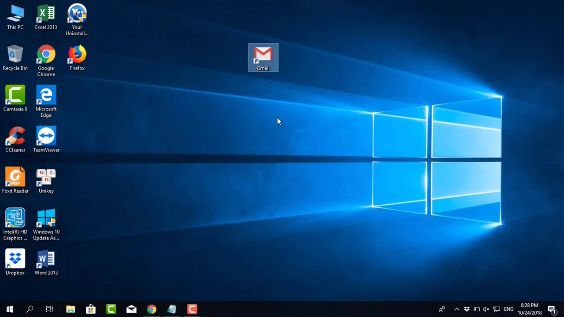564x317 pixels.
Task: Select the Intel(R) HD Graphics shortcut
Action: [x=15, y=225]
